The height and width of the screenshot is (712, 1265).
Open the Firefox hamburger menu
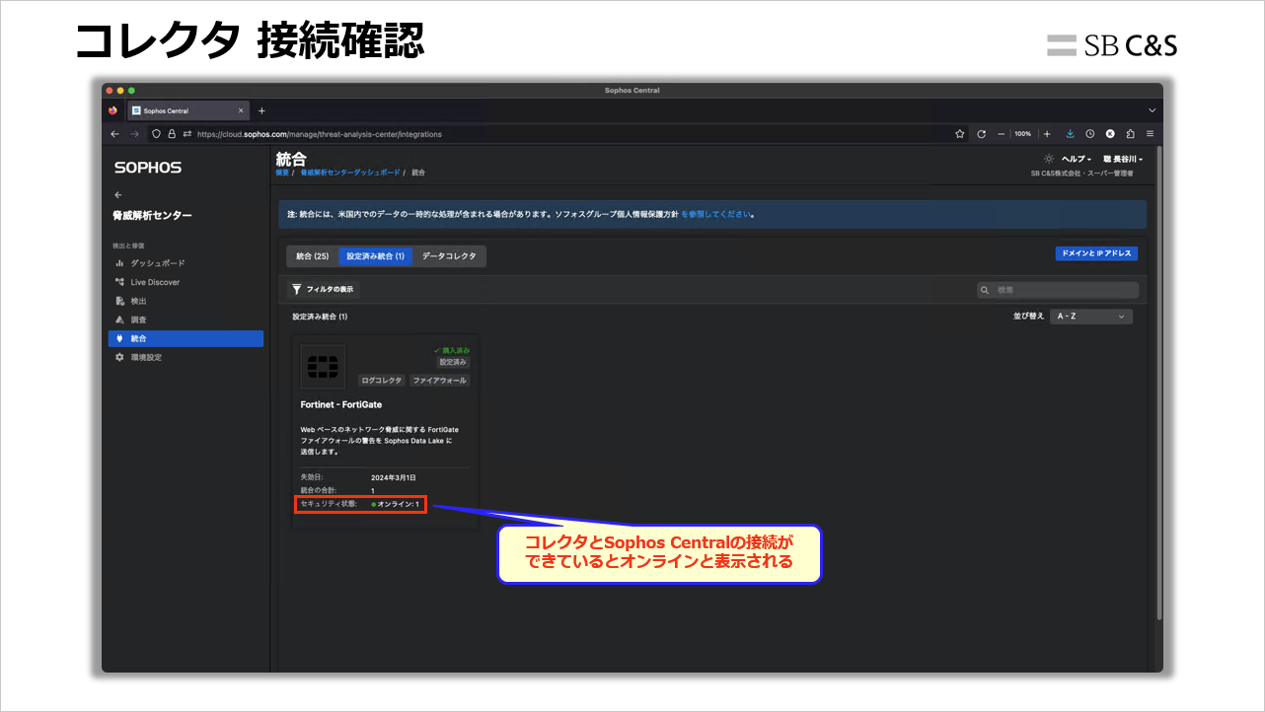click(x=1151, y=134)
